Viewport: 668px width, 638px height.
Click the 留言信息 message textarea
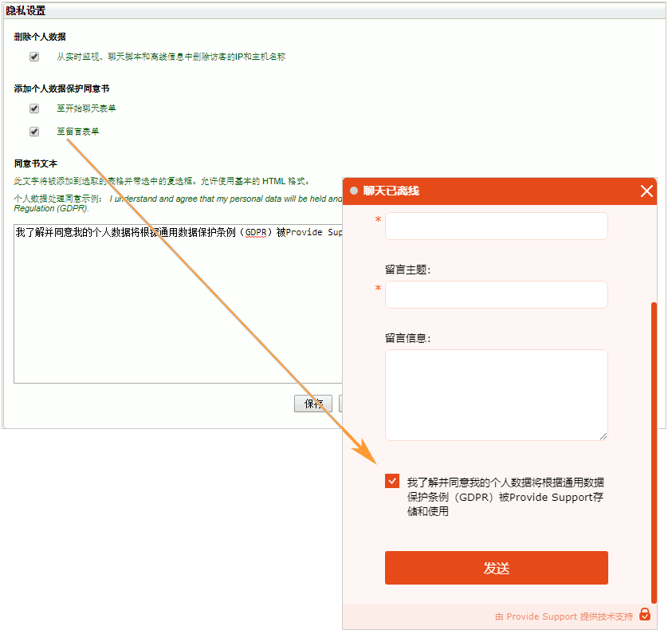point(497,395)
